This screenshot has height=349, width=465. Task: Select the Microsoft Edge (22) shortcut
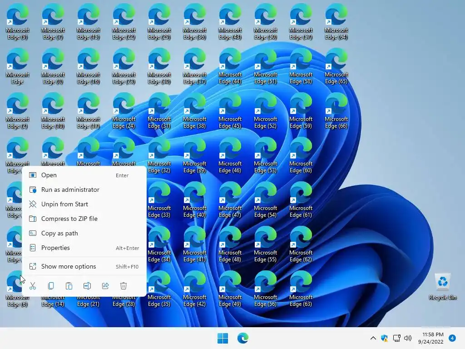124,22
